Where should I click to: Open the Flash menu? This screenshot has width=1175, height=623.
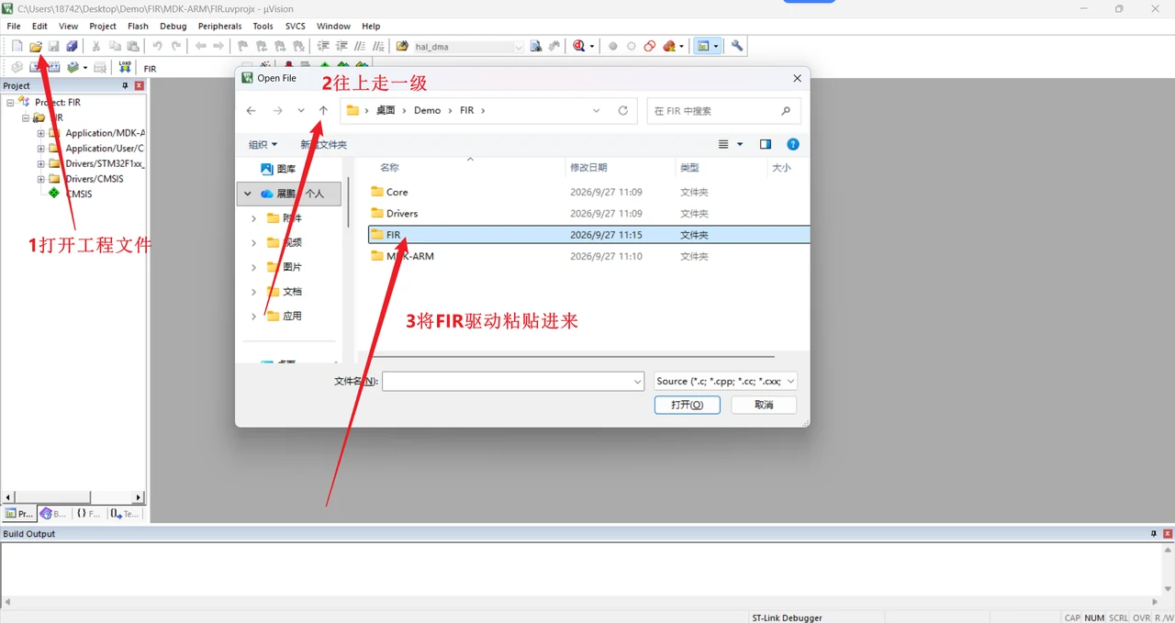click(138, 27)
